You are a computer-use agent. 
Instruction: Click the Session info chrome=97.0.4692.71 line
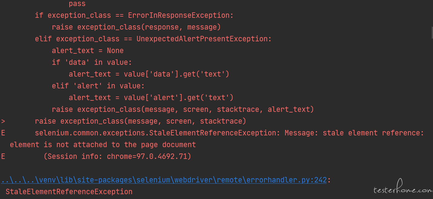click(x=117, y=156)
